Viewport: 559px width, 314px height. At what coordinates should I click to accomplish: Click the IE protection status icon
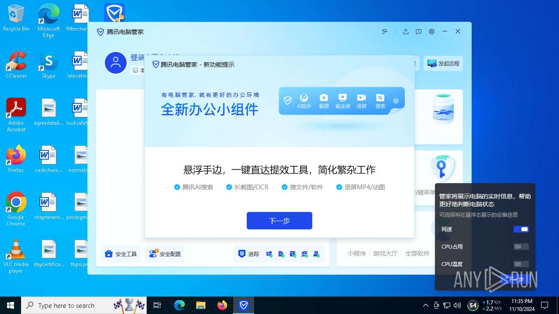point(304,254)
